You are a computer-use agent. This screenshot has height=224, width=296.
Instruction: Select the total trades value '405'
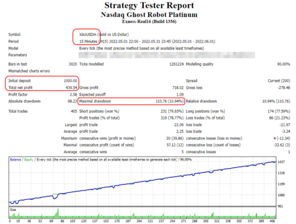[x=74, y=111]
